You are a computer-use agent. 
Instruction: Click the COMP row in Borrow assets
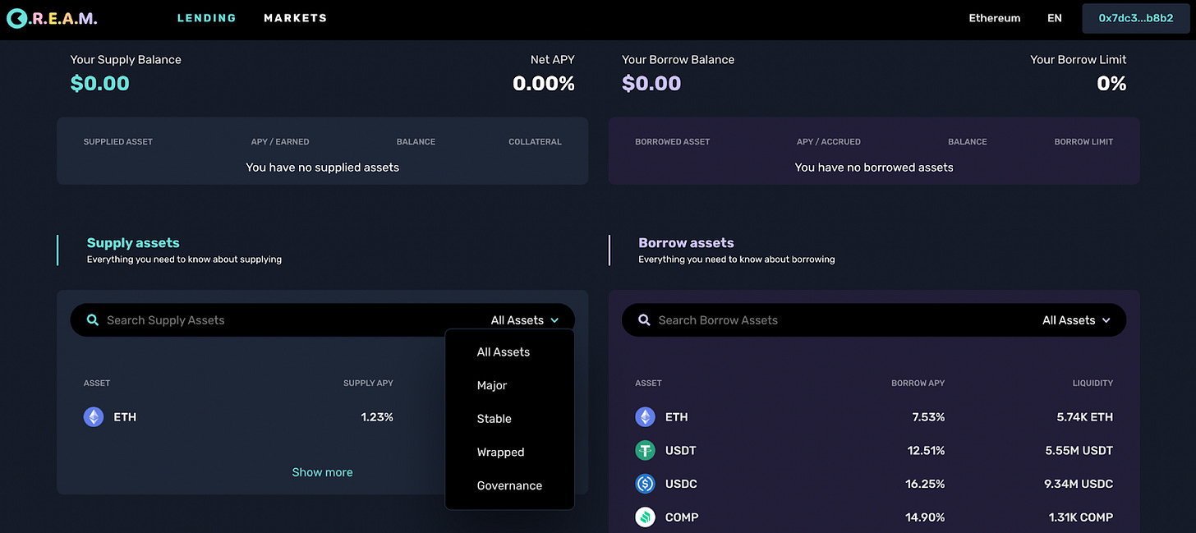[874, 517]
